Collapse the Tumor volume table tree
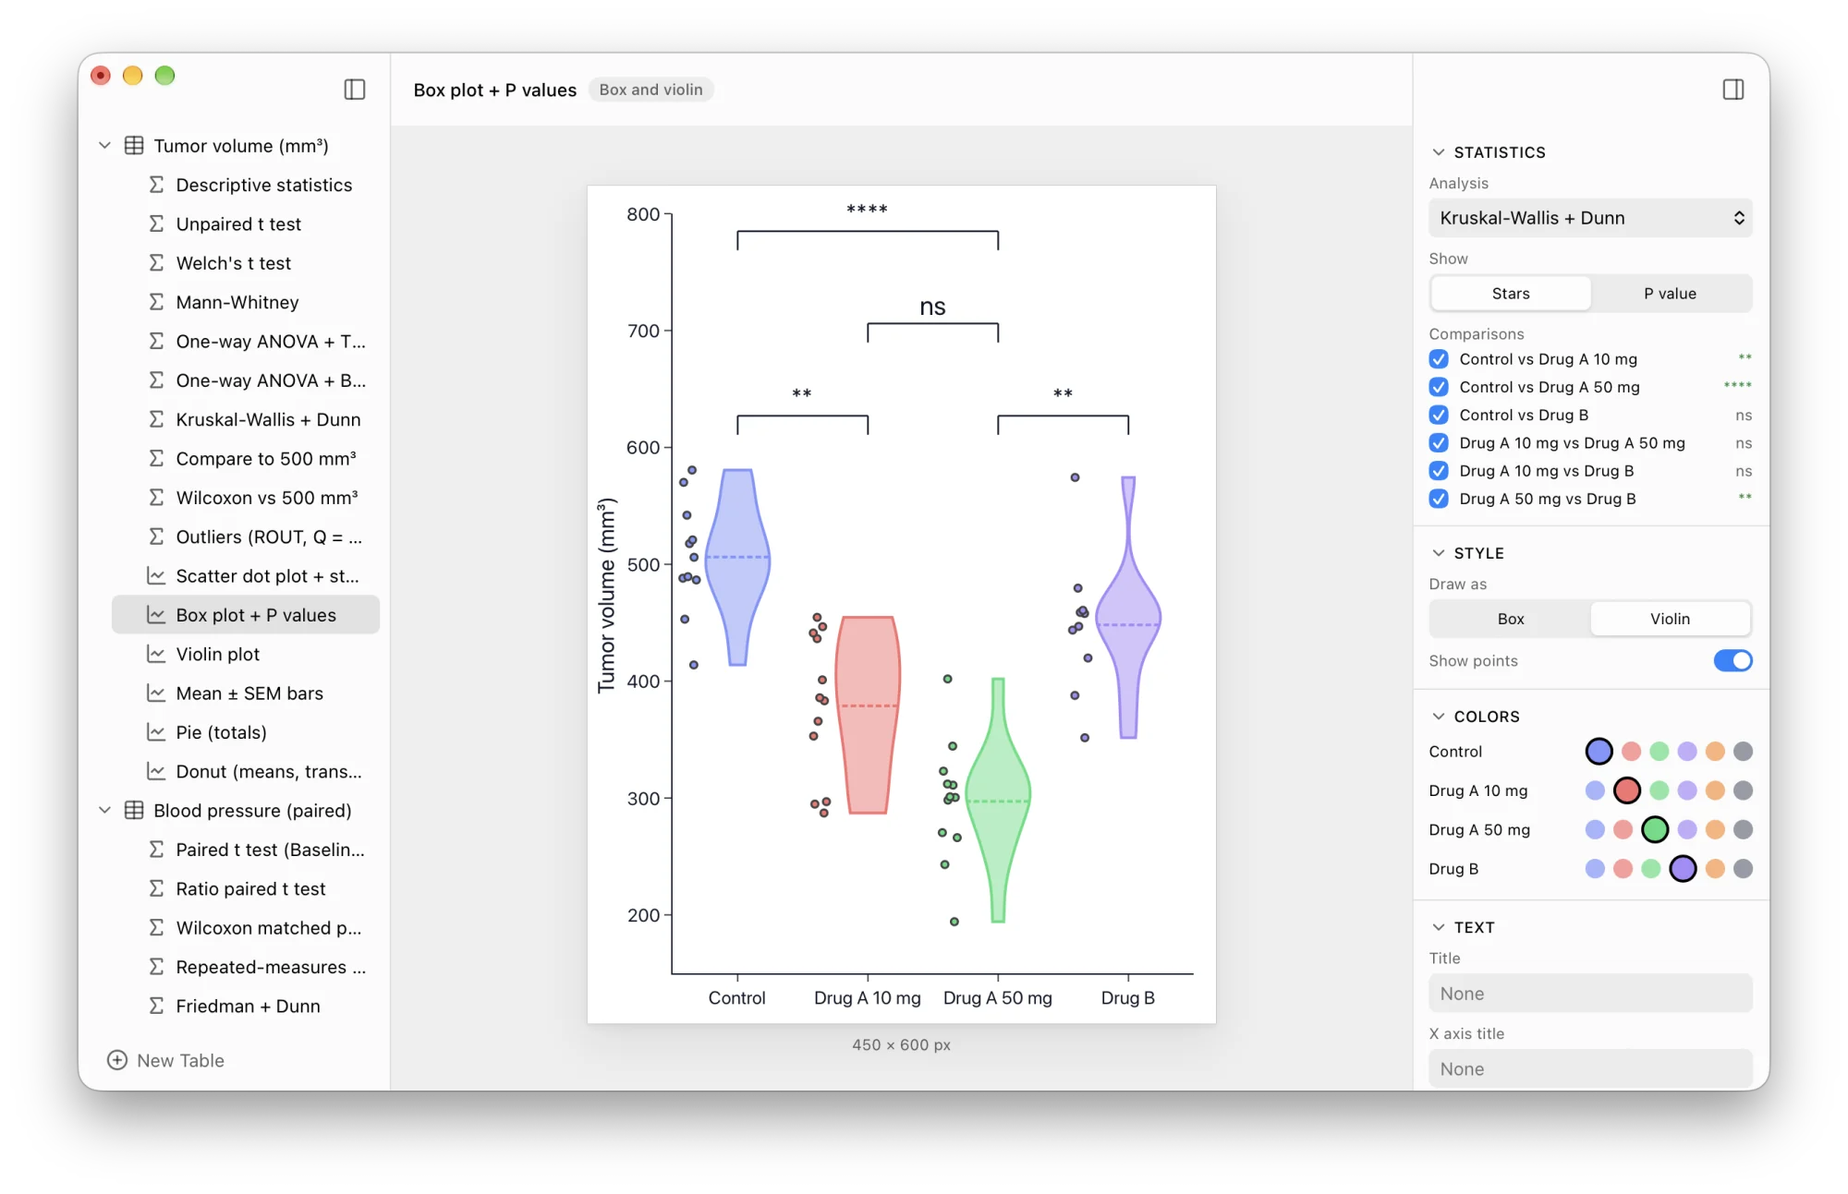The image size is (1848, 1194). pos(104,146)
